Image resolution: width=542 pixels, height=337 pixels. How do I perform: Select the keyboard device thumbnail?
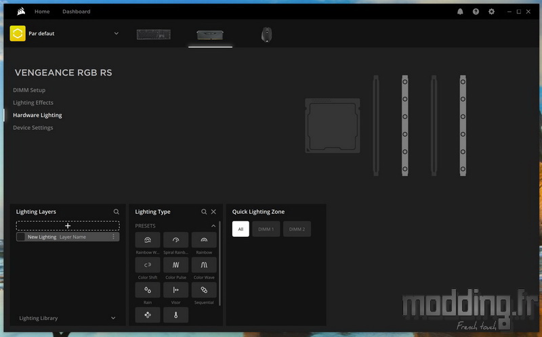(x=154, y=35)
